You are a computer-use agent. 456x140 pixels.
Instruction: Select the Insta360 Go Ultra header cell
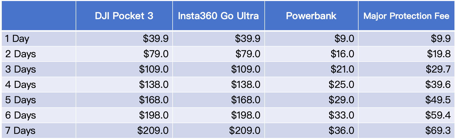click(x=219, y=16)
